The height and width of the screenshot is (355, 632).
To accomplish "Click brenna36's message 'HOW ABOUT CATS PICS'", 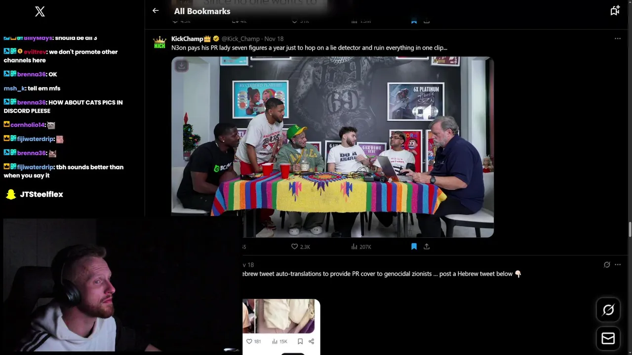I will click(63, 106).
